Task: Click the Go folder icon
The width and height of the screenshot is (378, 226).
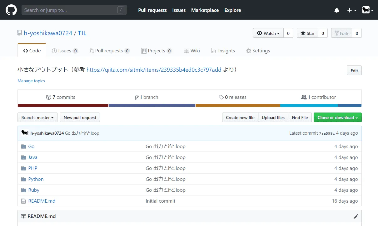Action: (23, 147)
